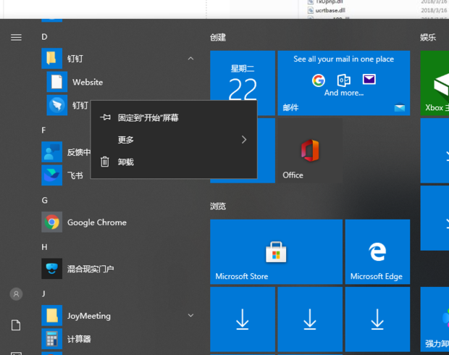The image size is (449, 355).
Task: Click the 浏览 group header
Action: click(218, 206)
